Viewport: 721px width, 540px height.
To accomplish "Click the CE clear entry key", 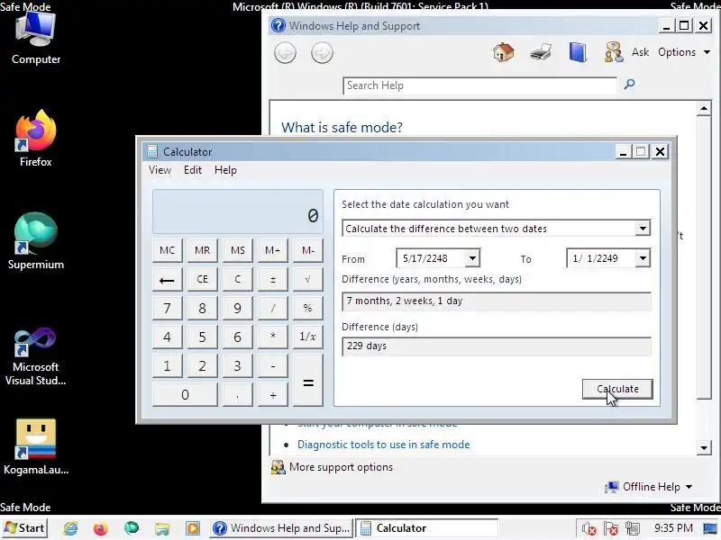I will click(x=202, y=280).
